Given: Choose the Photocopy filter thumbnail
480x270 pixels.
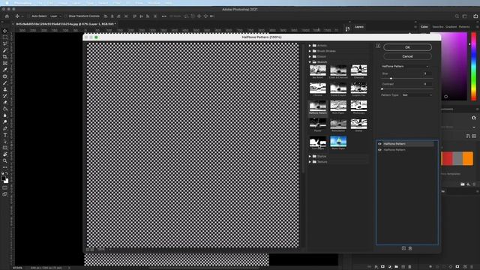Looking at the screenshot, I should click(x=358, y=107).
